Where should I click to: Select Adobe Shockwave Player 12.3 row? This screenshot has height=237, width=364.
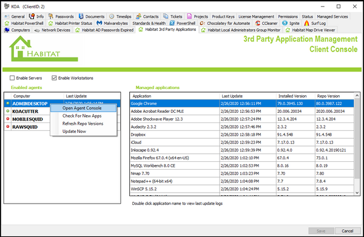(x=242, y=119)
